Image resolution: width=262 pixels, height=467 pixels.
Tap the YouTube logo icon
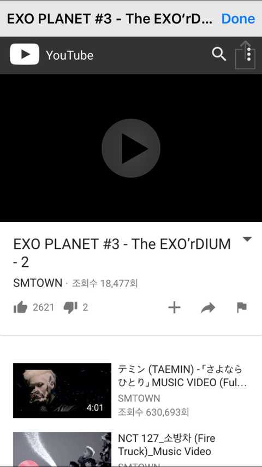pyautogui.click(x=25, y=54)
